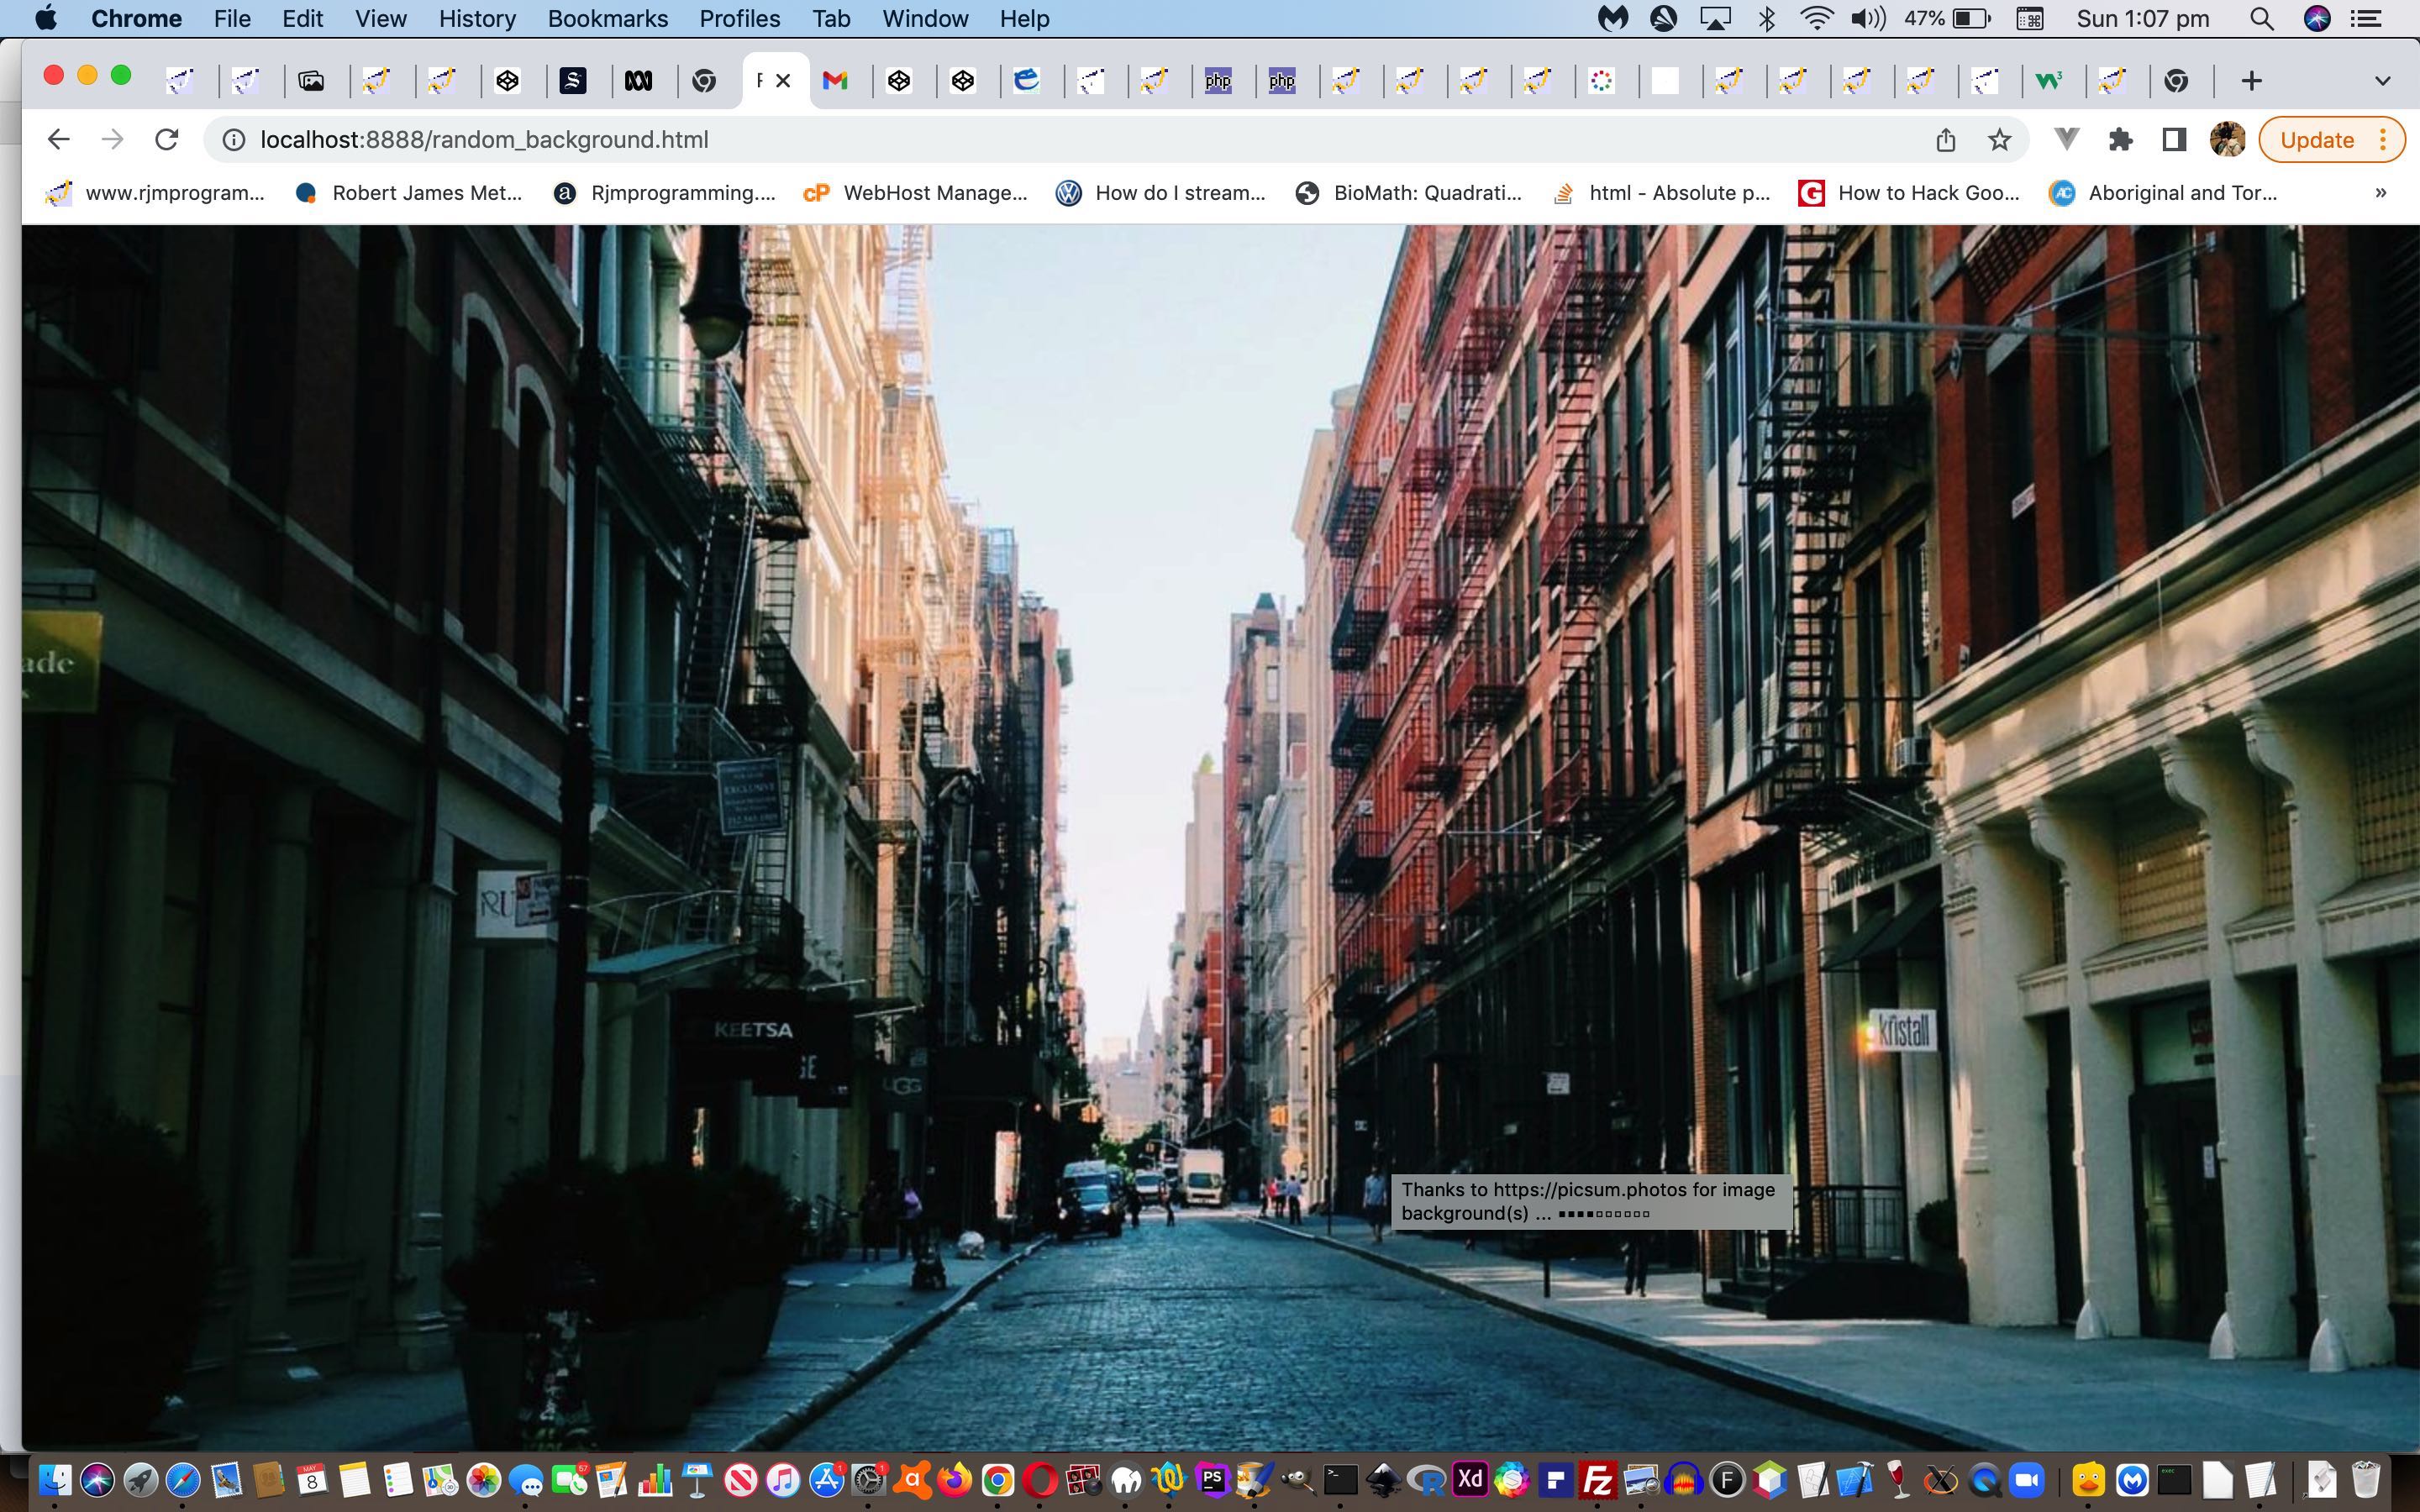Switch to the Gmail tab
Image resolution: width=2420 pixels, height=1512 pixels.
coord(834,81)
